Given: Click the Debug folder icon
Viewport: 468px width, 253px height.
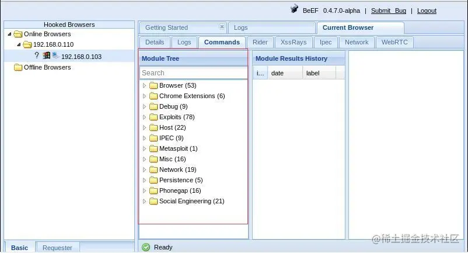Looking at the screenshot, I should click(x=153, y=107).
